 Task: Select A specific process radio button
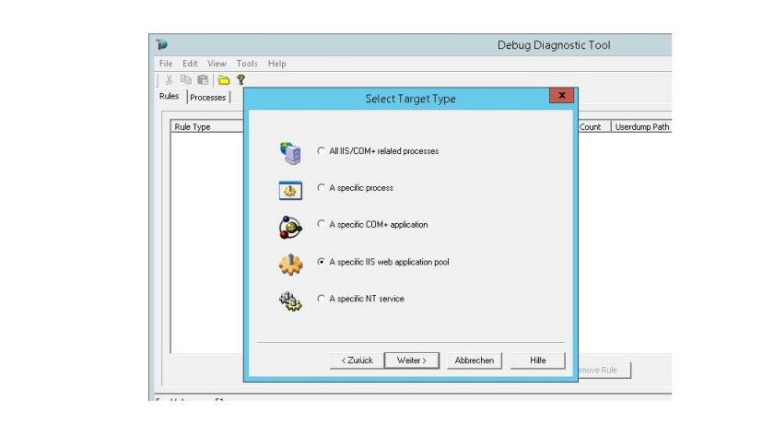(322, 188)
